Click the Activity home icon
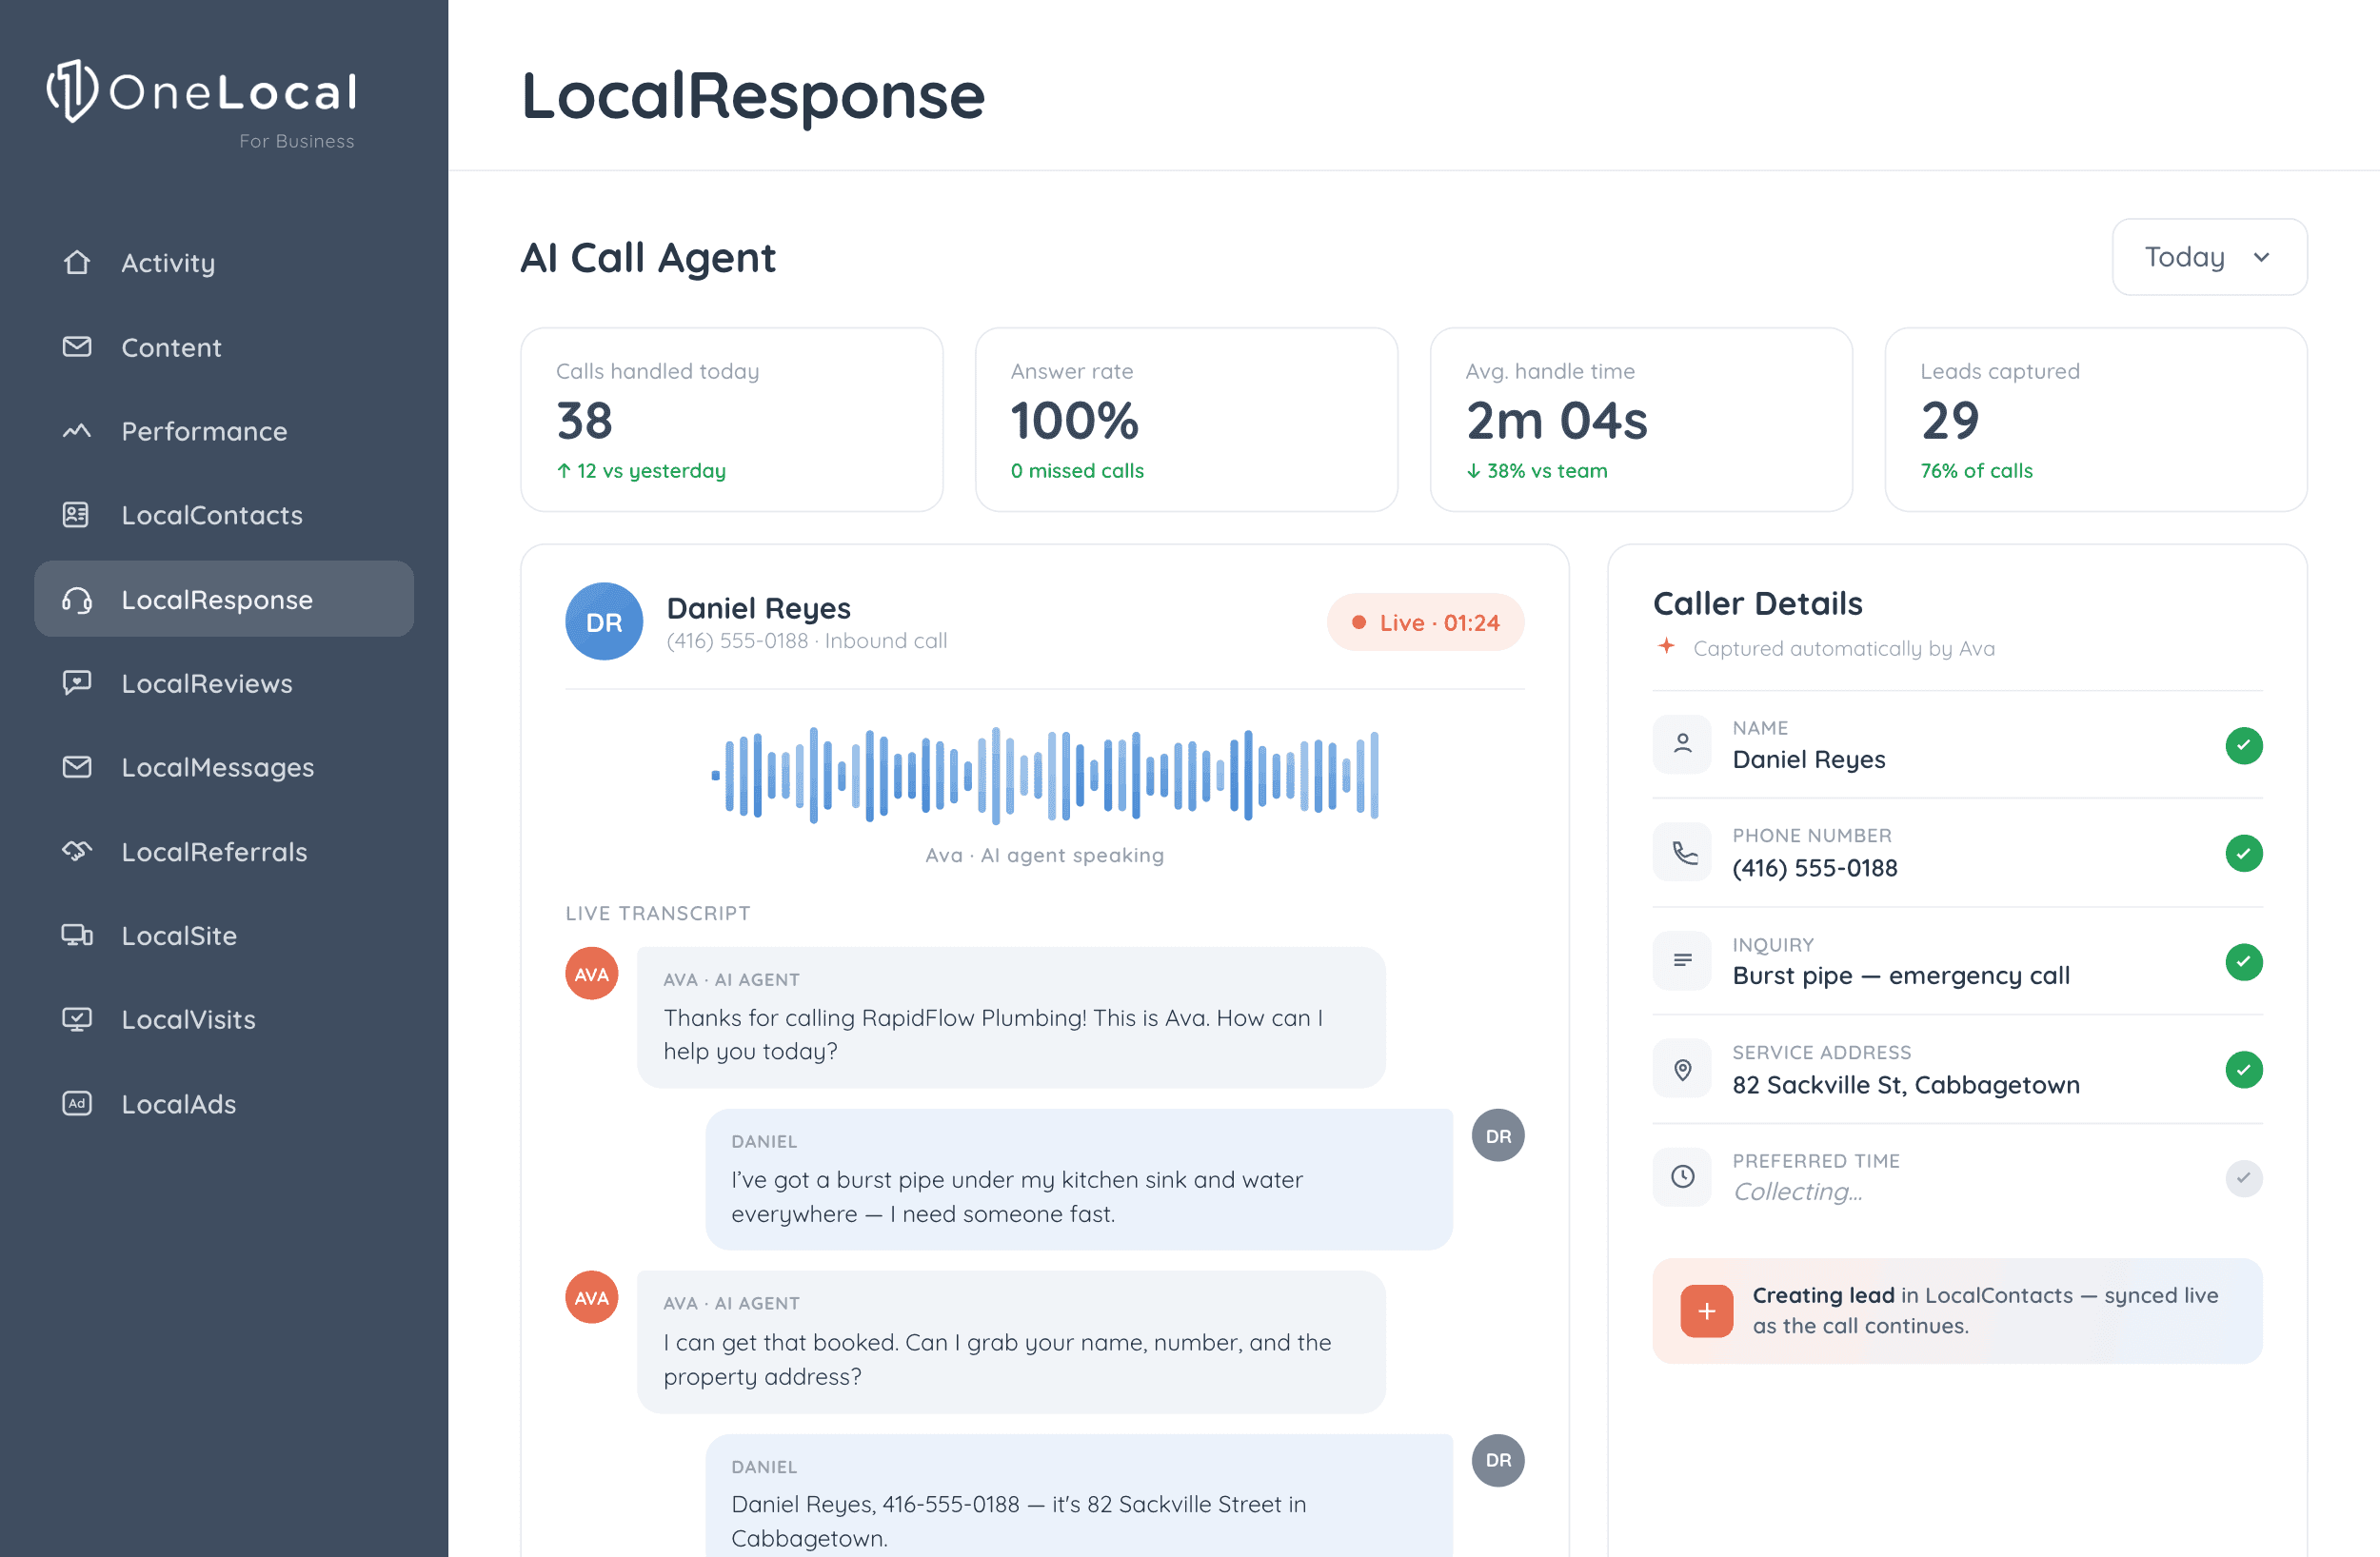The height and width of the screenshot is (1557, 2380). (x=77, y=262)
